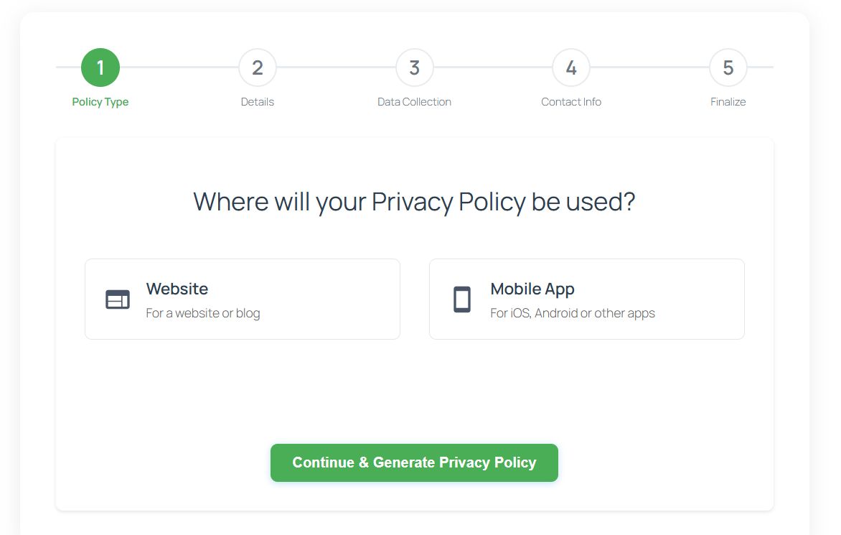Select step 1 green circle

[100, 68]
